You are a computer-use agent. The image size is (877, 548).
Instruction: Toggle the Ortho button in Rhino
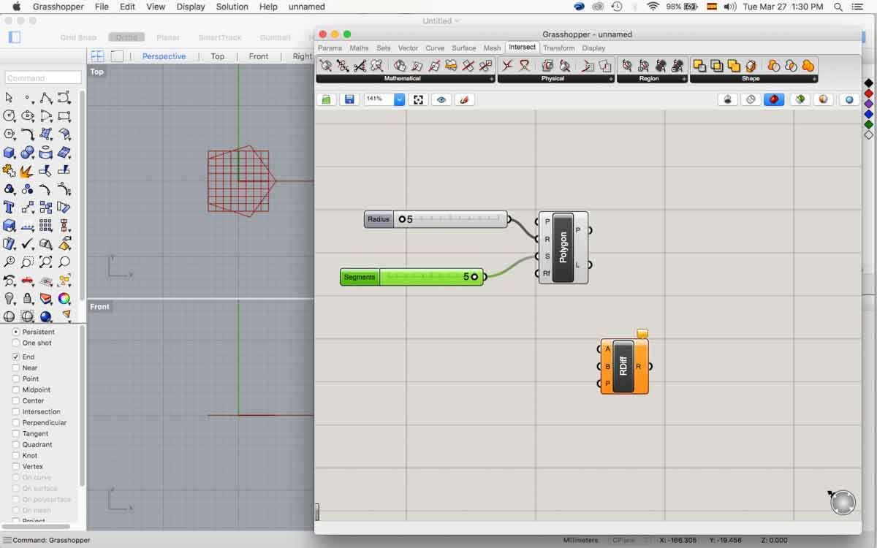(126, 37)
